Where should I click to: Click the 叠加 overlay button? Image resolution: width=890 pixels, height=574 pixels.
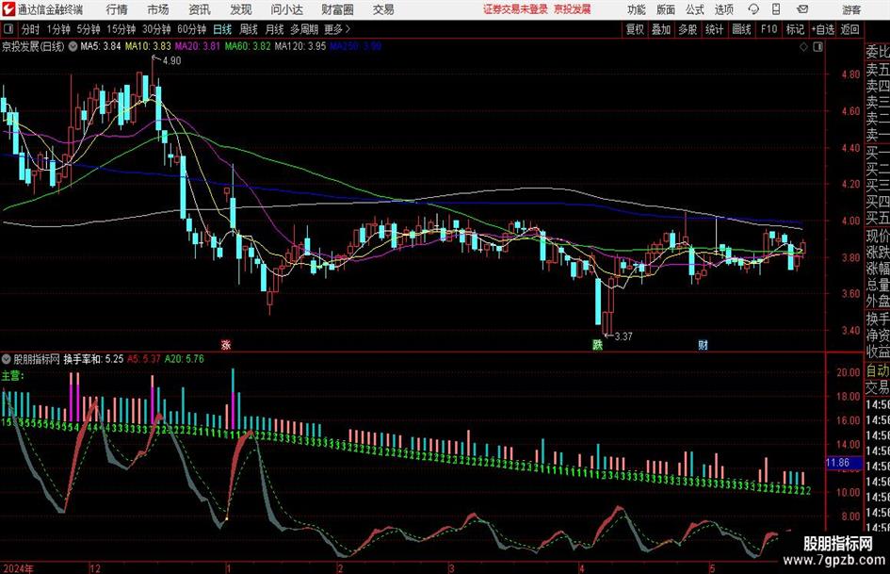click(661, 29)
